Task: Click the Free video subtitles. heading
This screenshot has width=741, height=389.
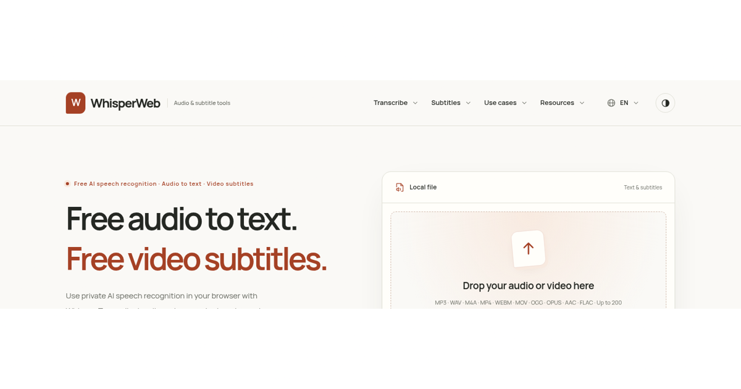Action: (196, 259)
